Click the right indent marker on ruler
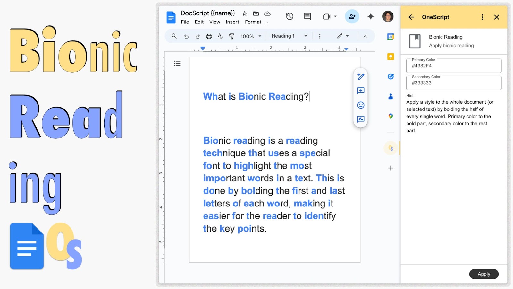 (x=346, y=49)
